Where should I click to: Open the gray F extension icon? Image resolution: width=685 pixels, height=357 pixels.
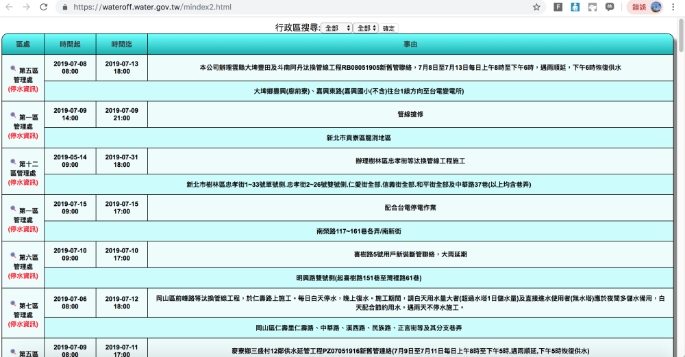click(x=558, y=7)
